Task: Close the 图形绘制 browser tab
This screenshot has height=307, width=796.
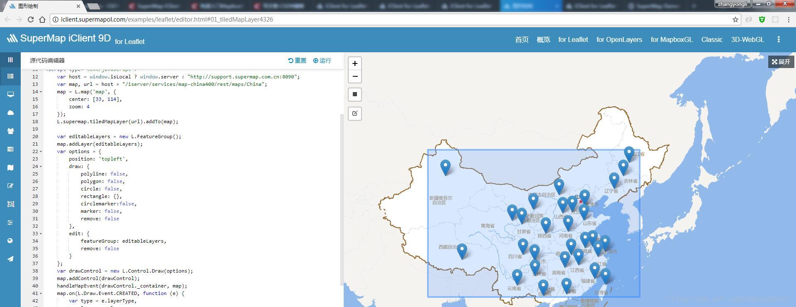Action: (78, 6)
